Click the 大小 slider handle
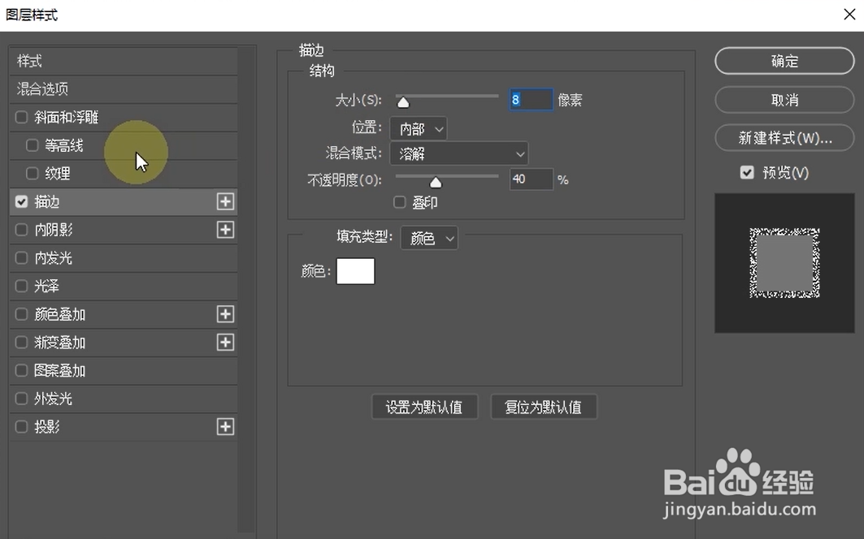 (x=403, y=102)
